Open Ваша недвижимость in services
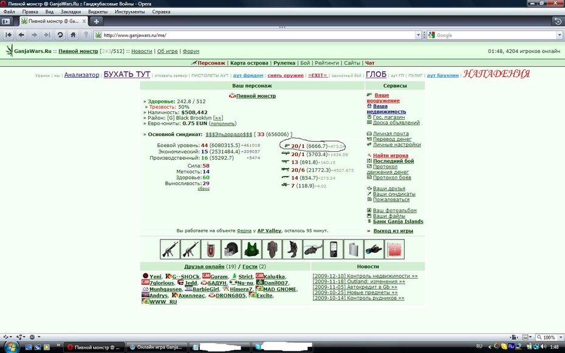The image size is (565, 353). (386, 109)
